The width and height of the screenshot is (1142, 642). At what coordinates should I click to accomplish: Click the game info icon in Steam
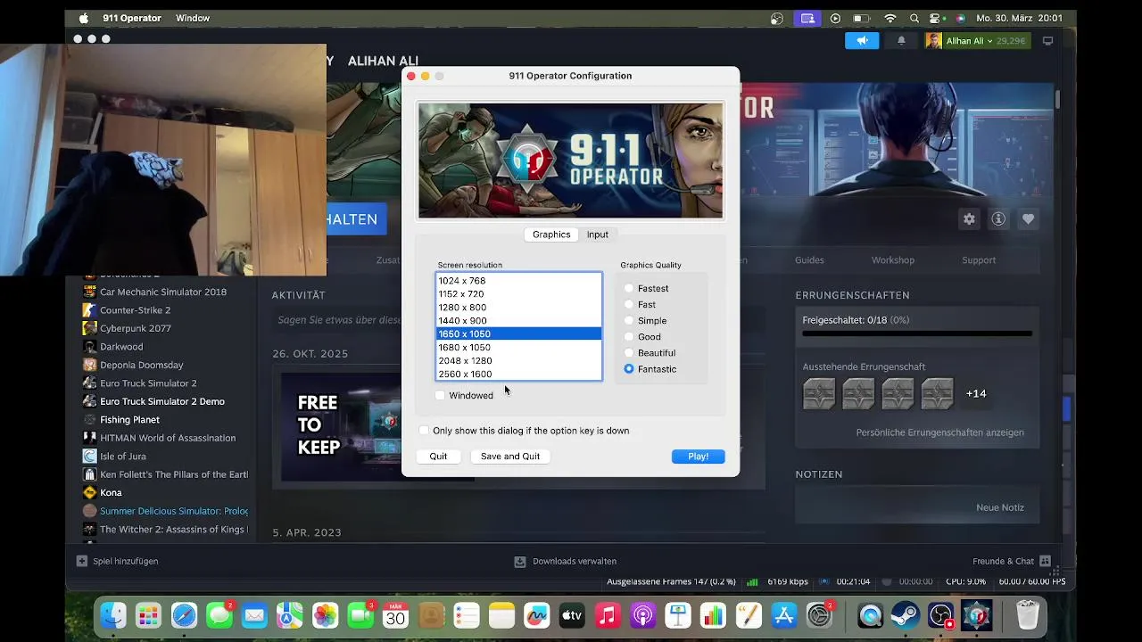tap(998, 219)
